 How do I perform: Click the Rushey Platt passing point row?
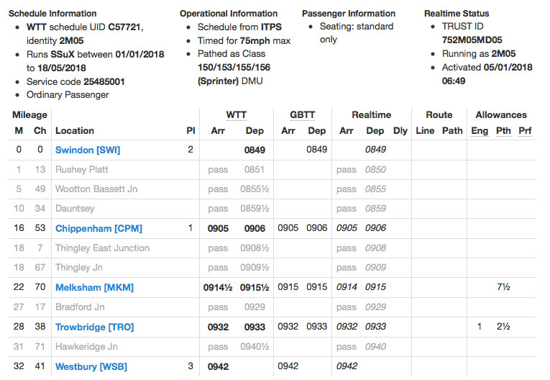point(81,170)
